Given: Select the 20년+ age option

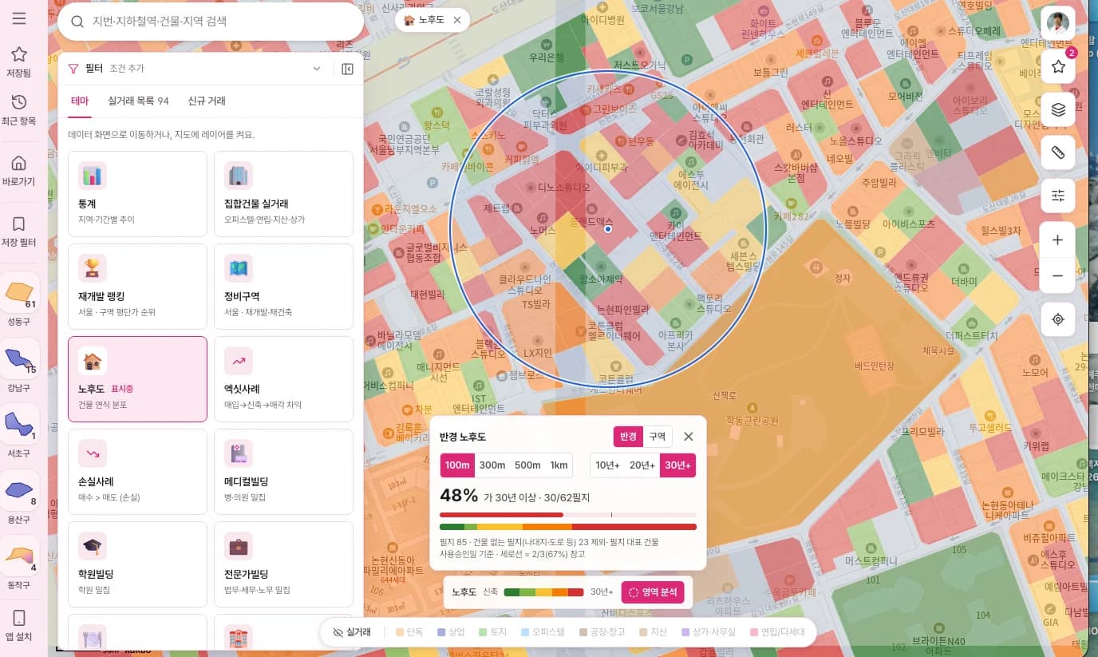Looking at the screenshot, I should coord(642,465).
